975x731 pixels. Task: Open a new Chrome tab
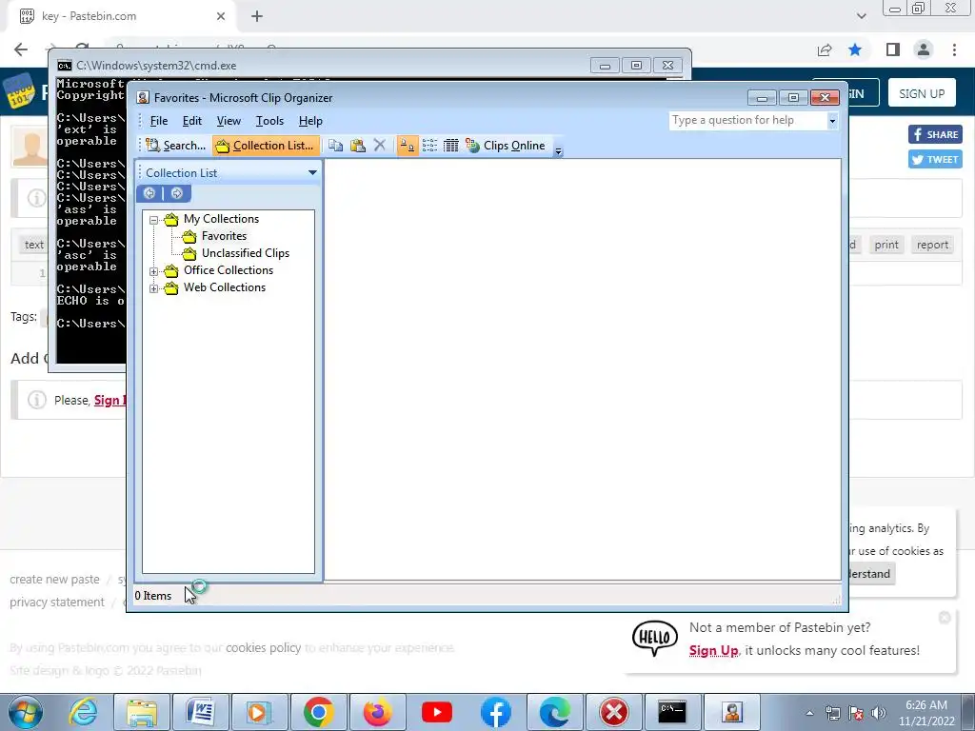pyautogui.click(x=257, y=16)
